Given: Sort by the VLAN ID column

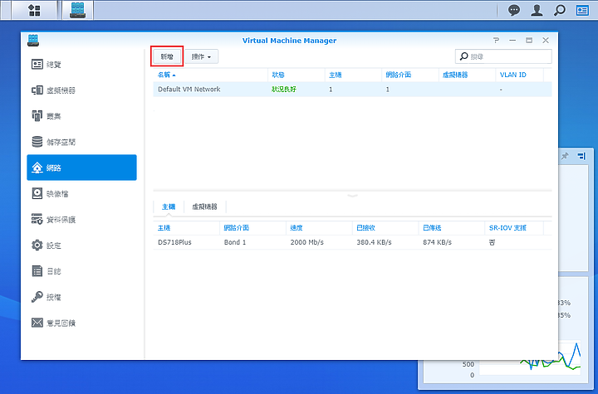Looking at the screenshot, I should [x=519, y=75].
